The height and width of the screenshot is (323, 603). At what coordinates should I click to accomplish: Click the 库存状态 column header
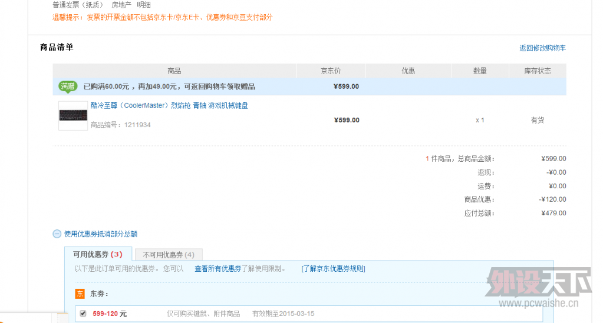pyautogui.click(x=537, y=71)
